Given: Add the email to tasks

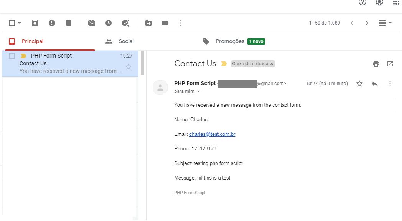Looking at the screenshot, I should [125, 23].
